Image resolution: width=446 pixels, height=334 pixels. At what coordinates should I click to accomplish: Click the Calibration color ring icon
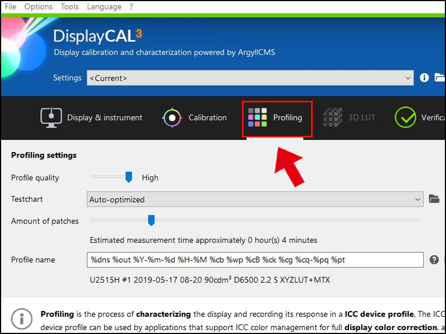click(172, 117)
